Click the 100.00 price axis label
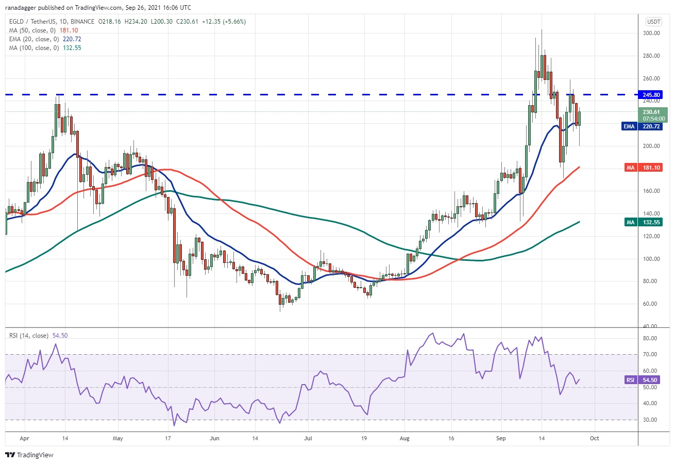675x464 pixels. 652,259
